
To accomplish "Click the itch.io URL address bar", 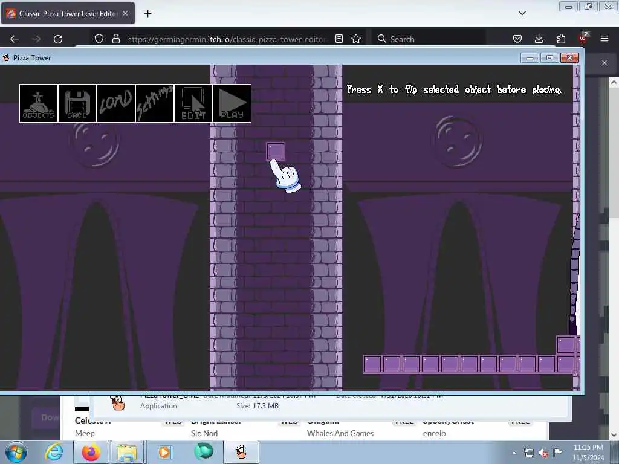I will 226,39.
